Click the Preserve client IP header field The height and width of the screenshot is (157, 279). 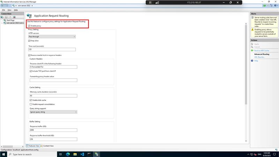[x=53, y=67]
